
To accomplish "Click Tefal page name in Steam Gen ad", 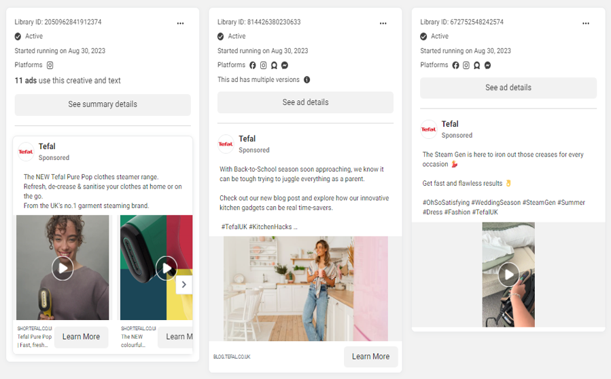I will (450, 124).
